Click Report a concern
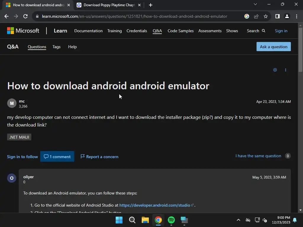The width and height of the screenshot is (303, 227). click(x=99, y=157)
